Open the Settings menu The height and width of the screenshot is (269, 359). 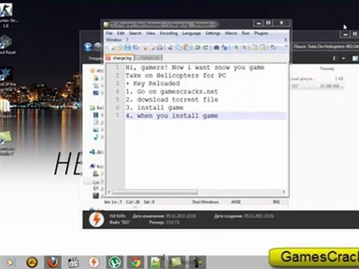click(213, 33)
